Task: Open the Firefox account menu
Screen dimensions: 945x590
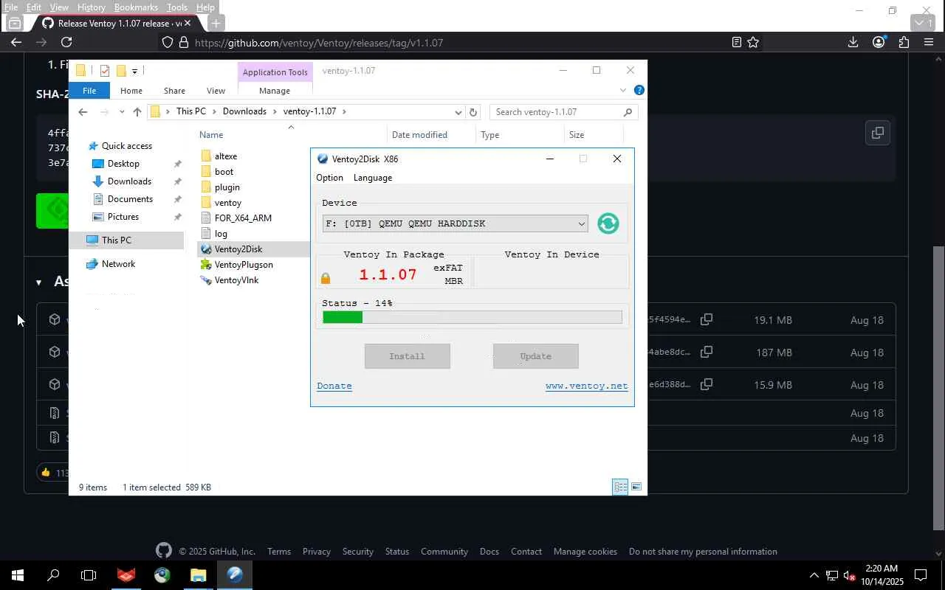Action: pos(879,43)
